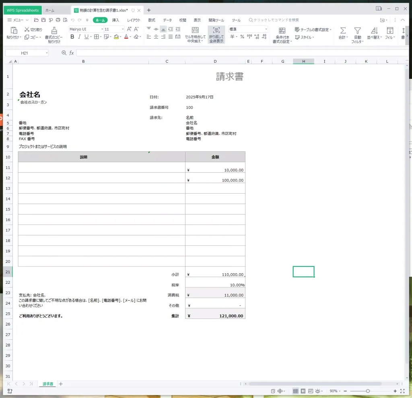412x398 pixels.
Task: Switch to the 挿入 ribbon tab
Action: 115,20
